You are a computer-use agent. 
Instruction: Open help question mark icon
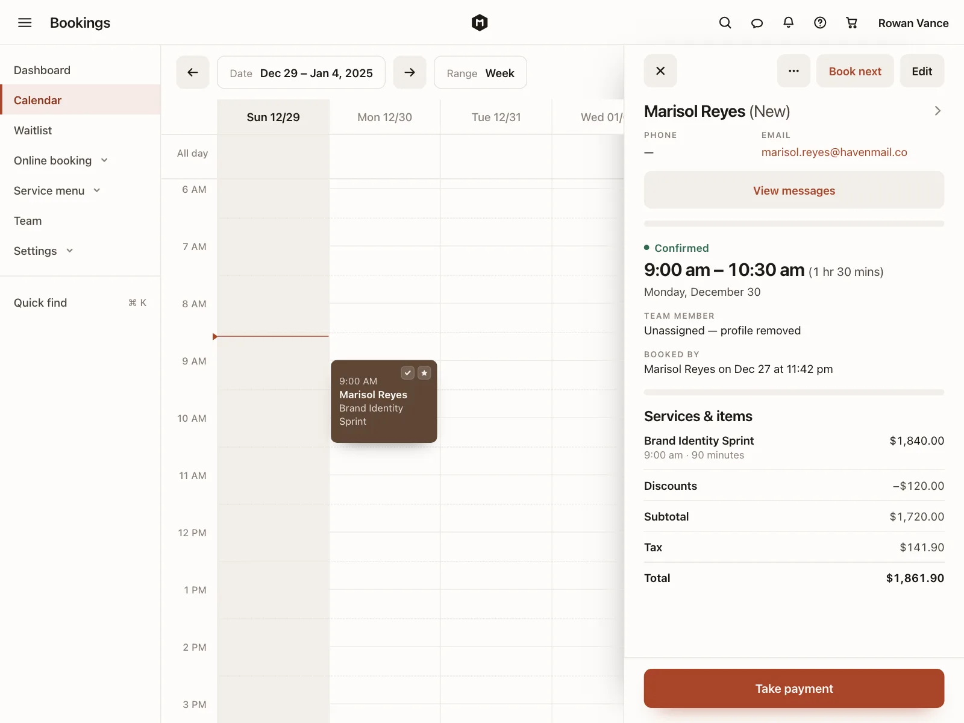click(x=820, y=23)
